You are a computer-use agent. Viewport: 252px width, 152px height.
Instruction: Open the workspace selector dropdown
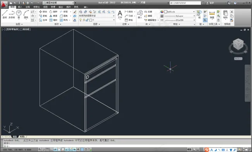pos(58,3)
